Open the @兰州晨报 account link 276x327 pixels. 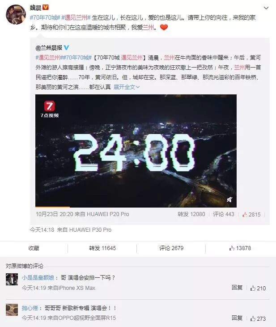[49, 48]
